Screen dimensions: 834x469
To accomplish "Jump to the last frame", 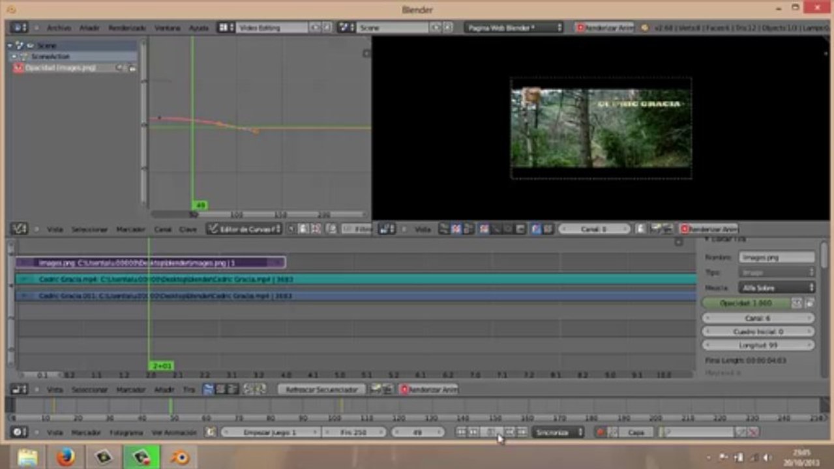I will click(522, 433).
